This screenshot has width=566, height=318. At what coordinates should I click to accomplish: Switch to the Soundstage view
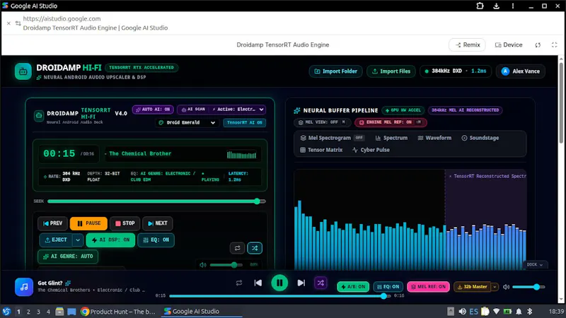(480, 138)
